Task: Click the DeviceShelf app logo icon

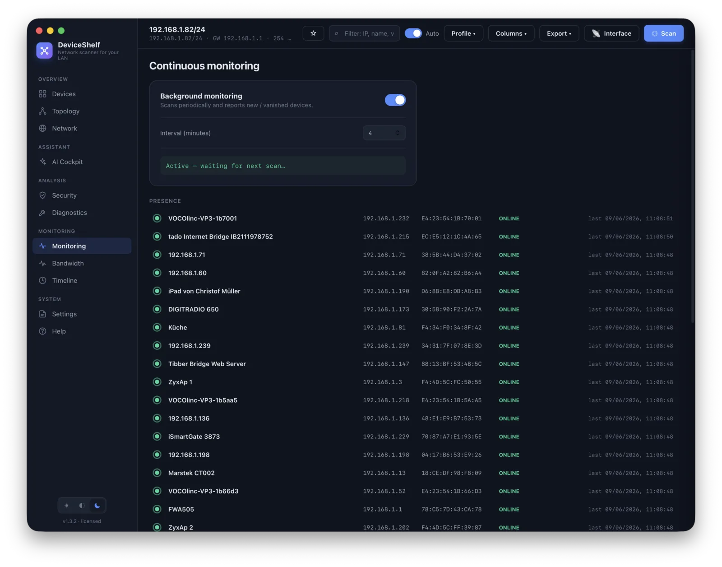Action: [44, 51]
